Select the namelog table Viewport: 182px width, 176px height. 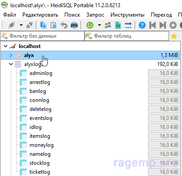click(x=40, y=154)
